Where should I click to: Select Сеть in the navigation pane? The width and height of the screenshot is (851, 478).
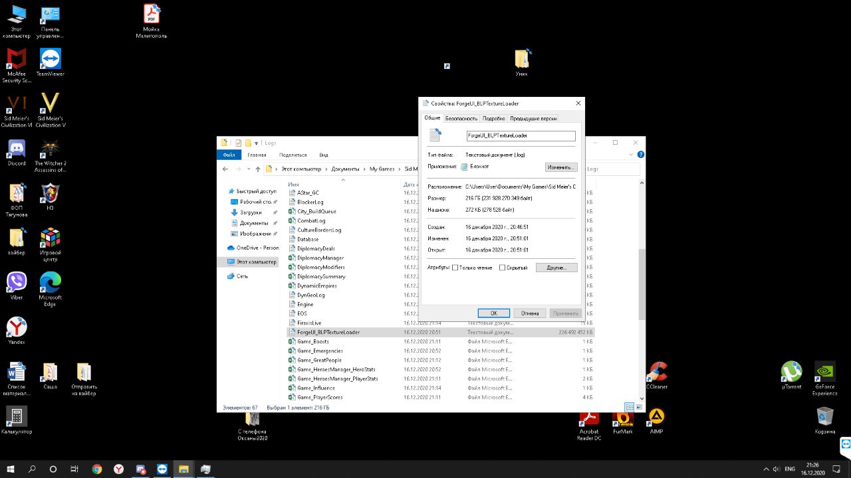[x=243, y=276]
